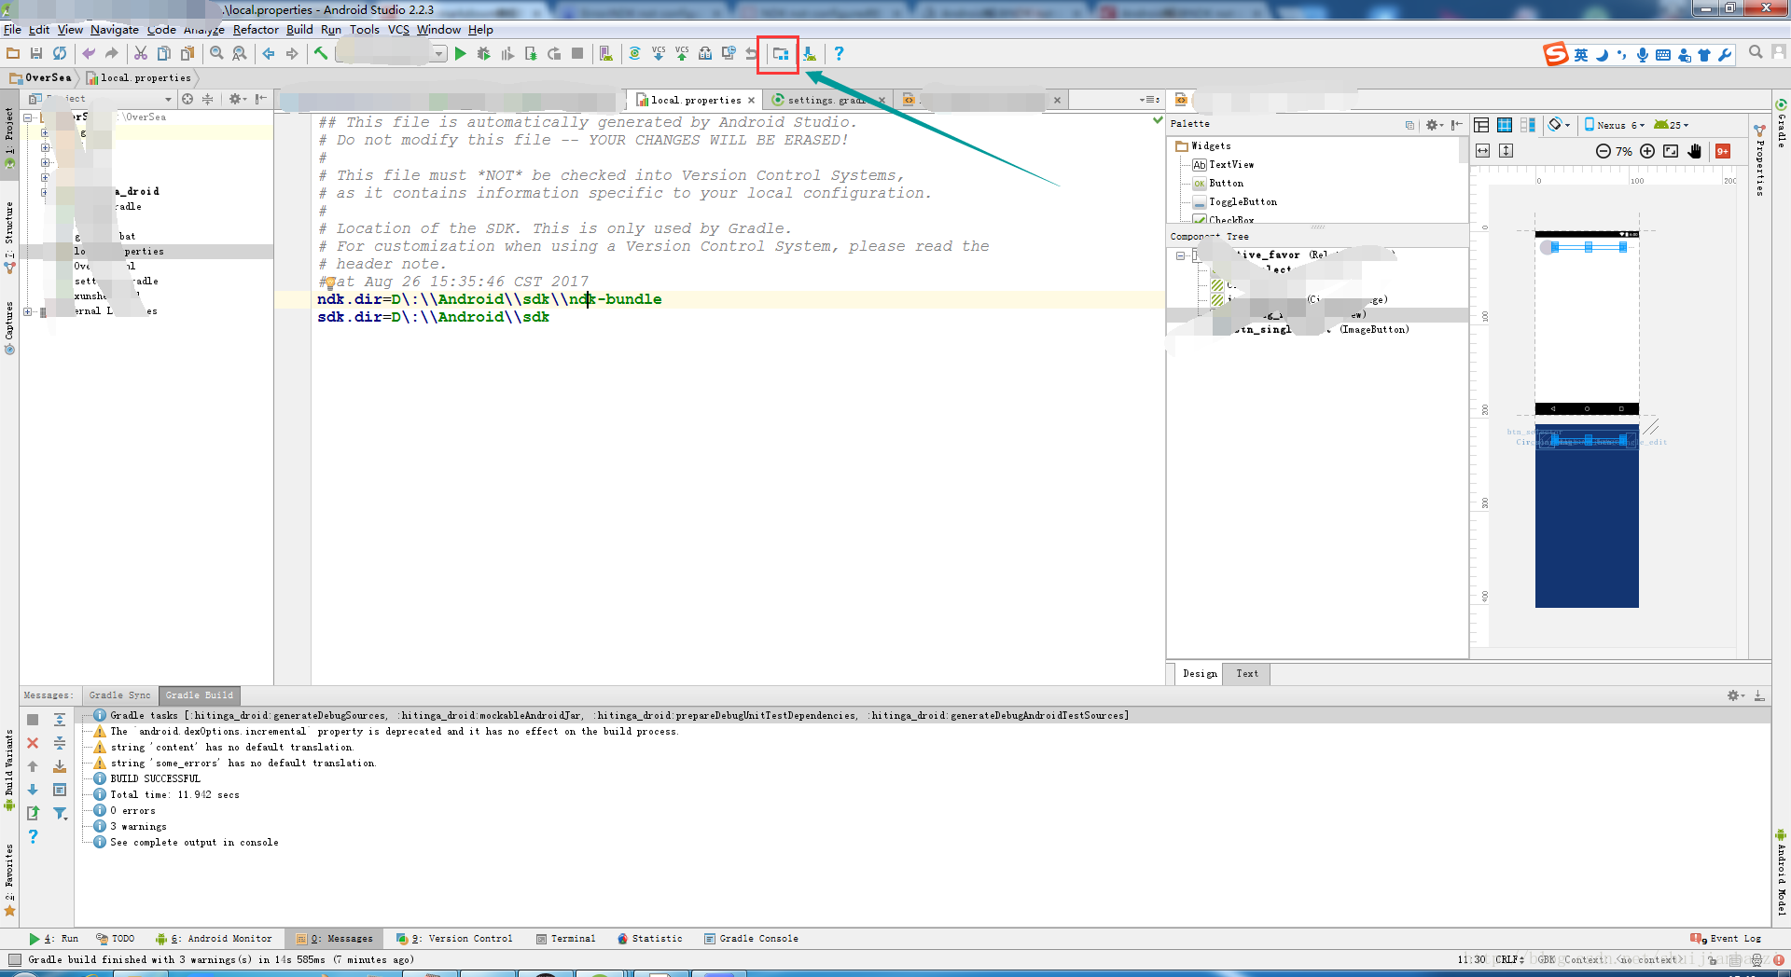
Task: Click Zoom In plus in layout editor
Action: pos(1647,151)
